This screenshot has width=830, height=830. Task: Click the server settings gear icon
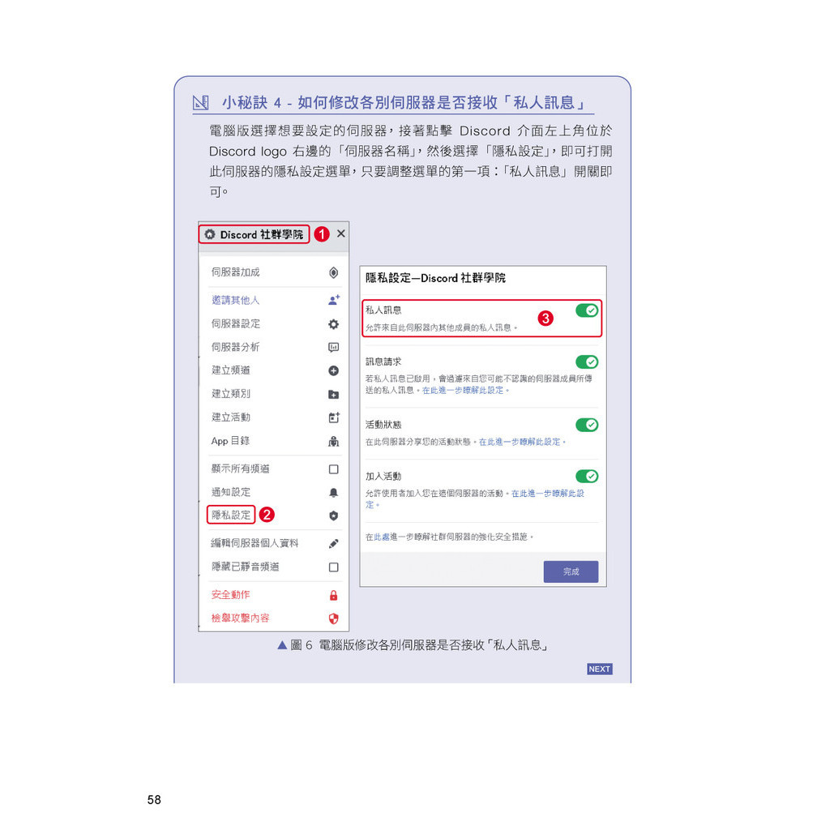click(333, 324)
